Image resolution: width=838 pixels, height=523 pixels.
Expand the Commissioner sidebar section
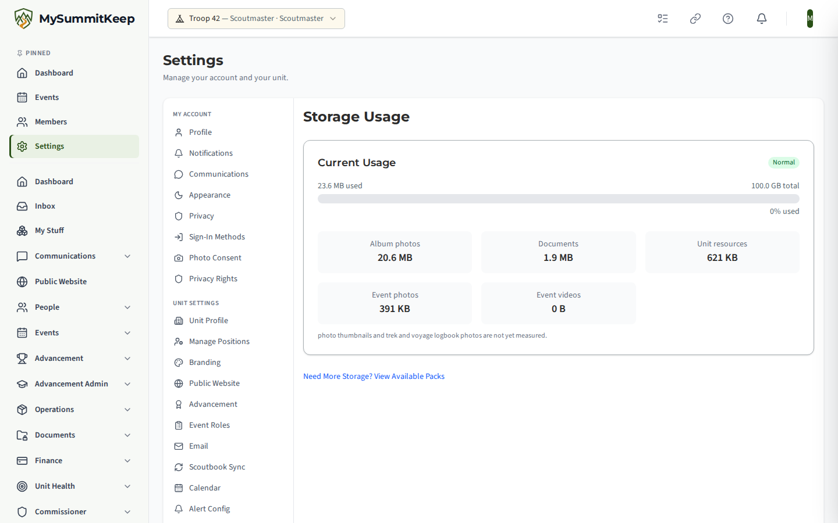point(74,512)
